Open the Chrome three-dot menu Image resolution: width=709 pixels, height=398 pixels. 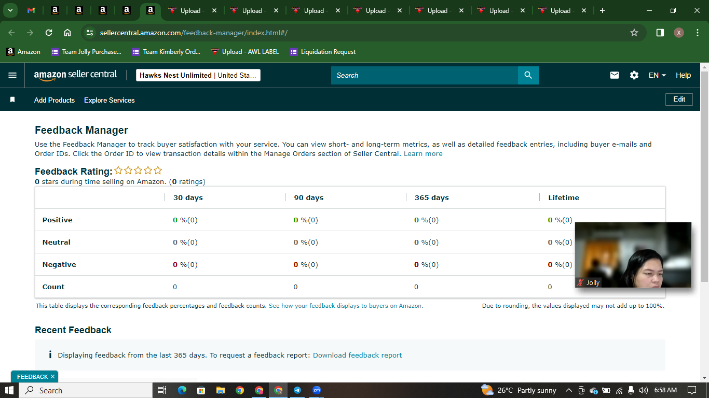[697, 33]
